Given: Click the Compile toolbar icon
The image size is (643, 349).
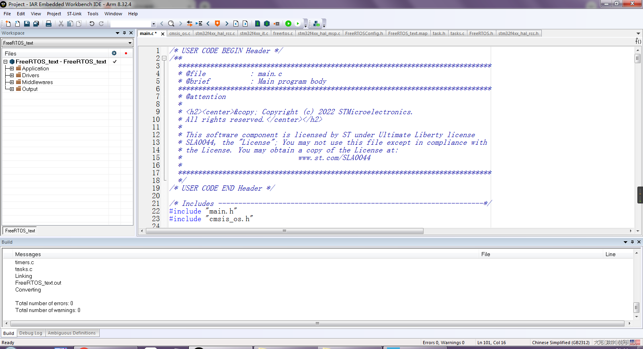Looking at the screenshot, I should coord(258,24).
